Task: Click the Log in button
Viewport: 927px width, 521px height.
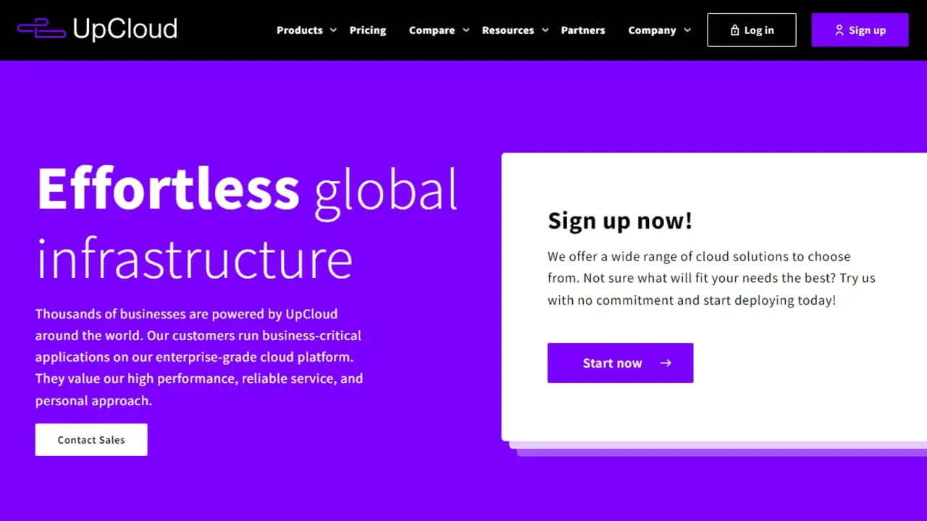Action: tap(752, 30)
